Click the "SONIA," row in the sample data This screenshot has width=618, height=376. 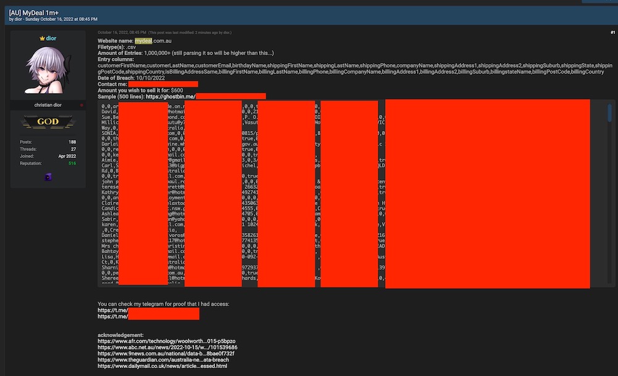[109, 133]
